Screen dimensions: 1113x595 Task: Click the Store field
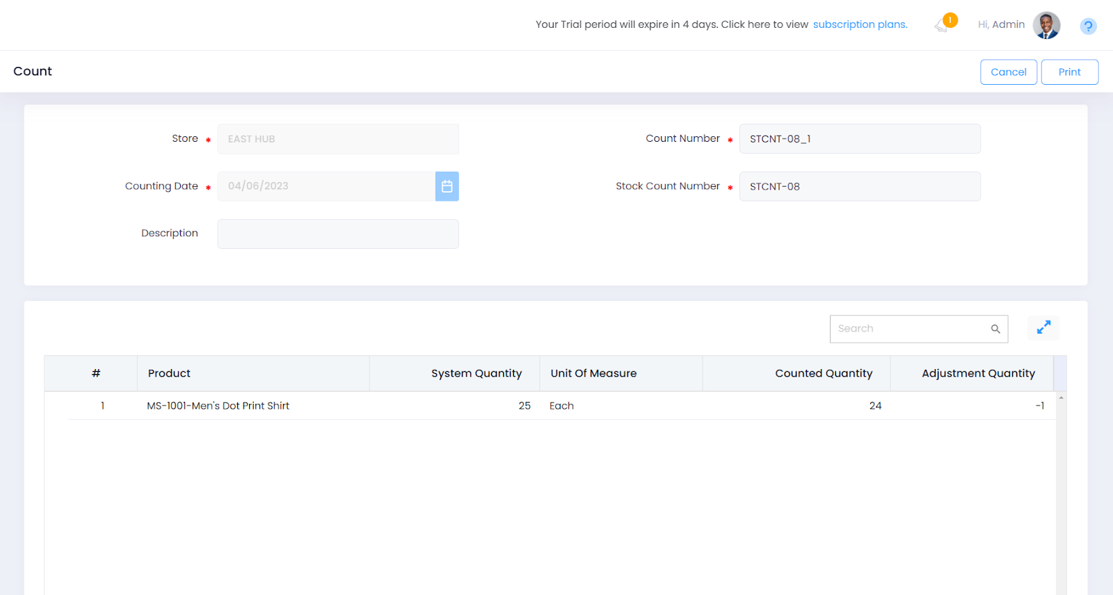(338, 139)
